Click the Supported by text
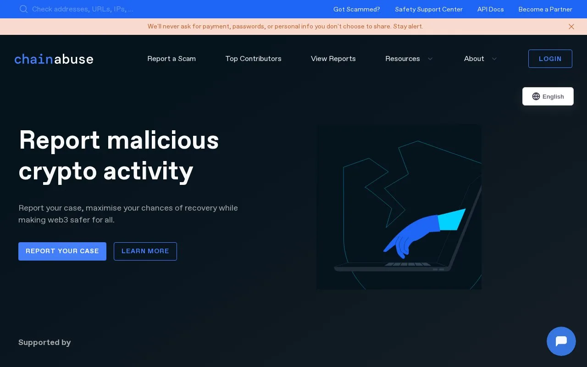 point(44,342)
